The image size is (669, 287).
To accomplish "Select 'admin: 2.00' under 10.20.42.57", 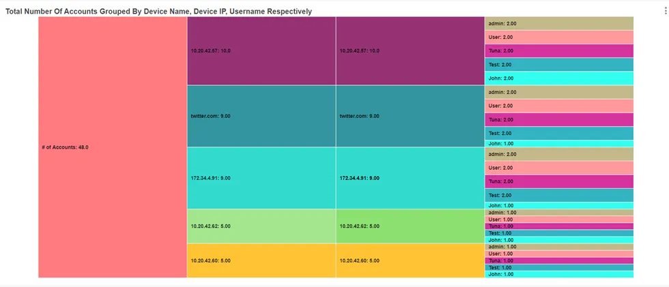I will coord(559,23).
